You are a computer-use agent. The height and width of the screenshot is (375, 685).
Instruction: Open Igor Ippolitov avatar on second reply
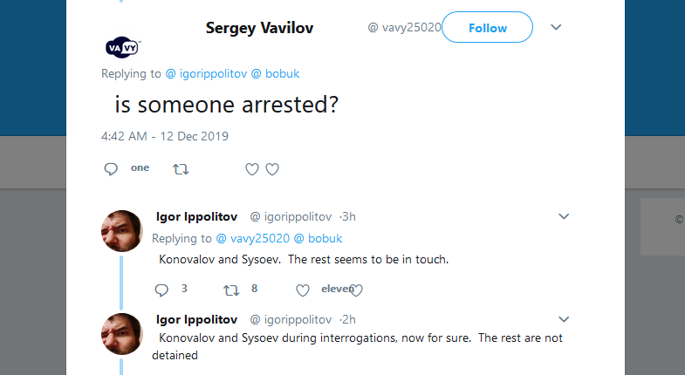(x=122, y=334)
